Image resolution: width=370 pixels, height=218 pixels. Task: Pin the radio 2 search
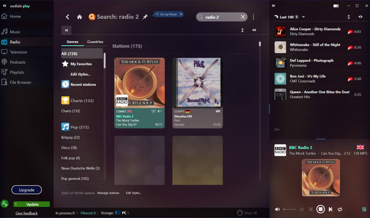point(145,17)
